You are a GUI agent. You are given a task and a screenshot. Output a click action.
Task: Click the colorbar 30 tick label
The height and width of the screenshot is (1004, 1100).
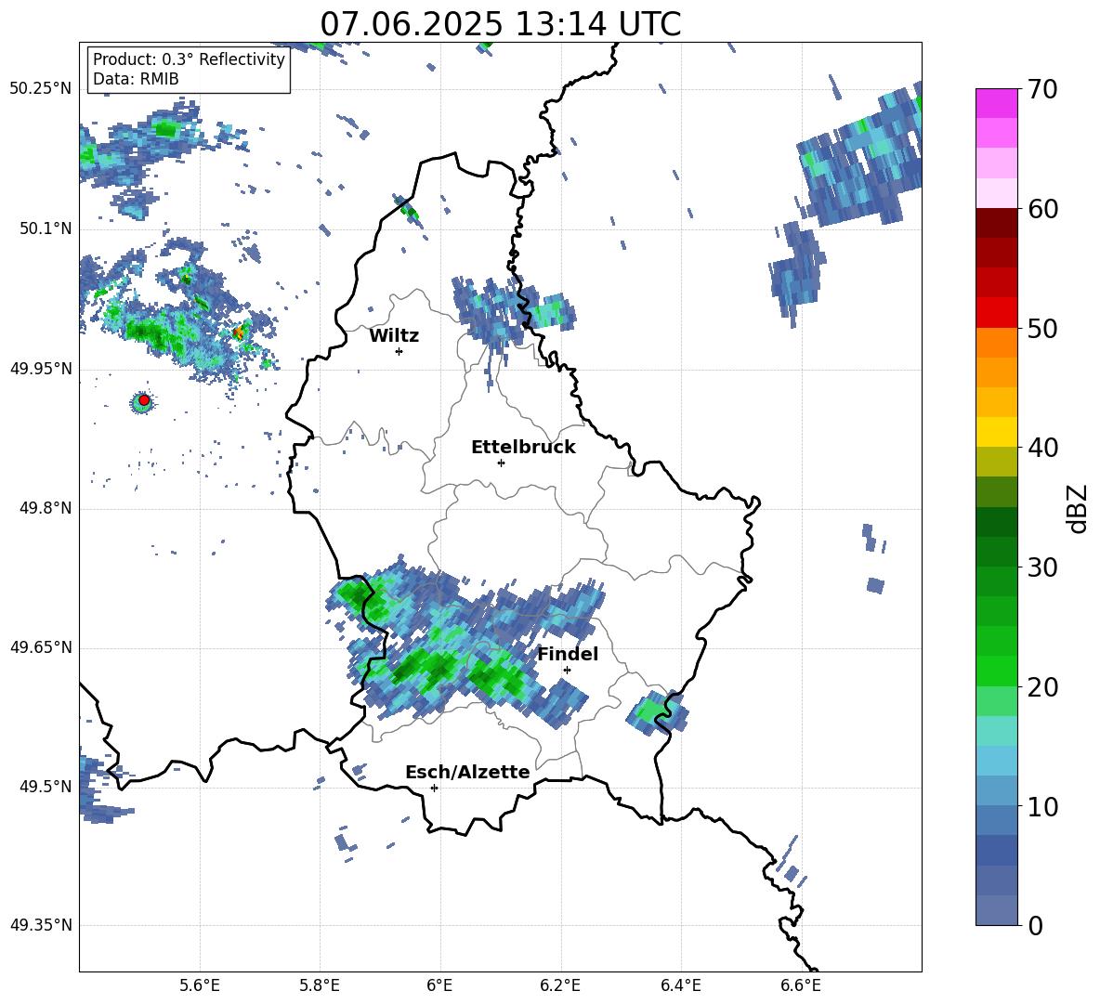pos(1043,567)
